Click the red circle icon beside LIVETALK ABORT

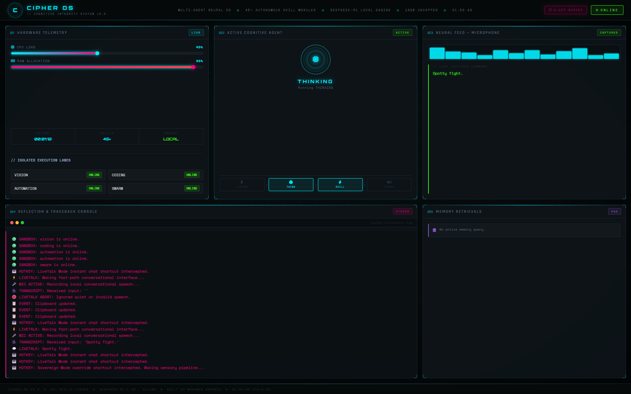tap(14, 297)
